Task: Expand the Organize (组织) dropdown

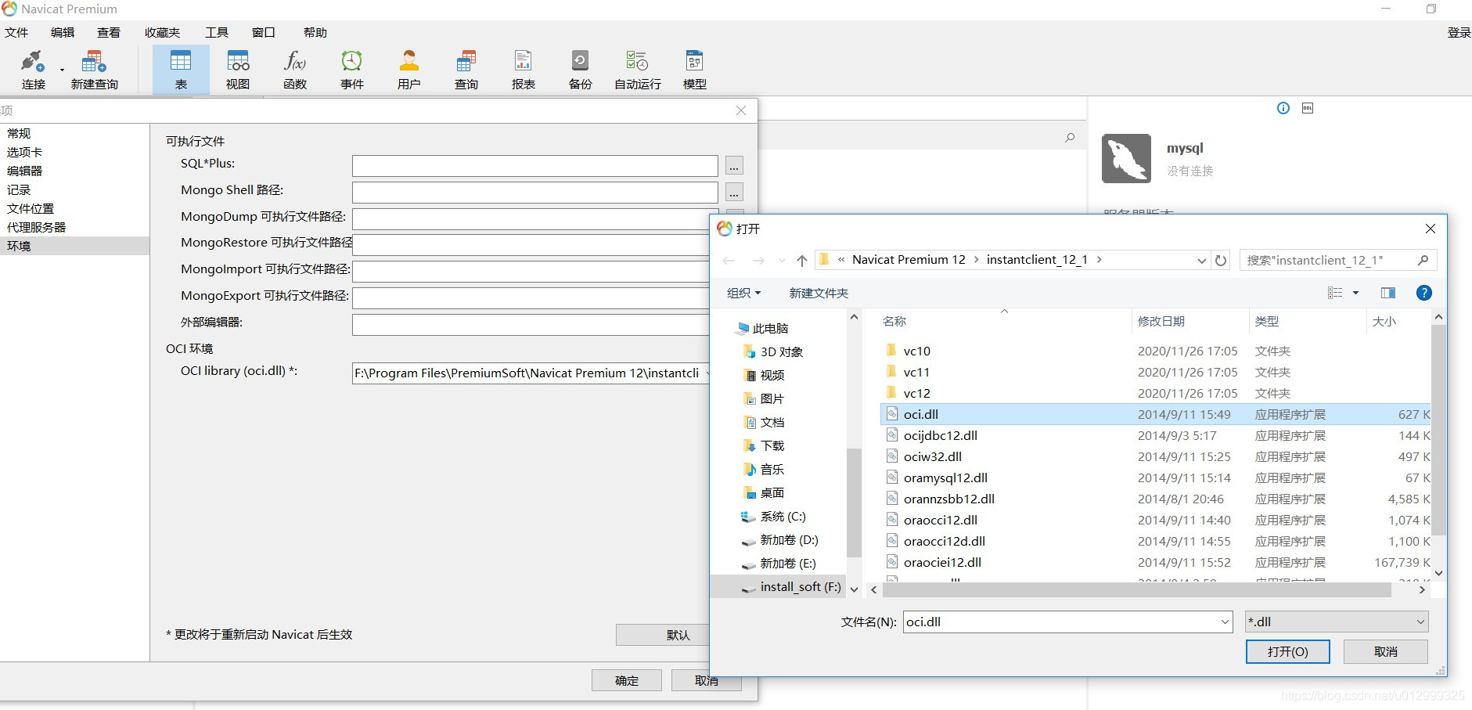Action: (x=743, y=293)
